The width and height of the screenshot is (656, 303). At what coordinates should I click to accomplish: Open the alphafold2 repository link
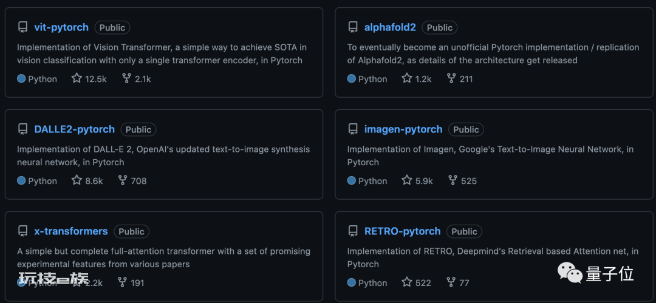[390, 27]
